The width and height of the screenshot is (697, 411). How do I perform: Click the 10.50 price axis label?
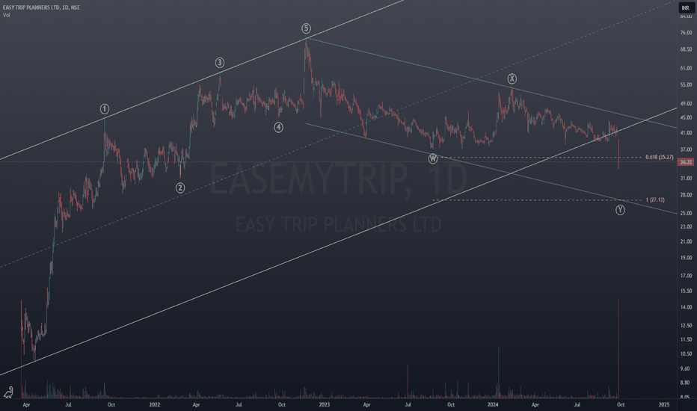686,354
